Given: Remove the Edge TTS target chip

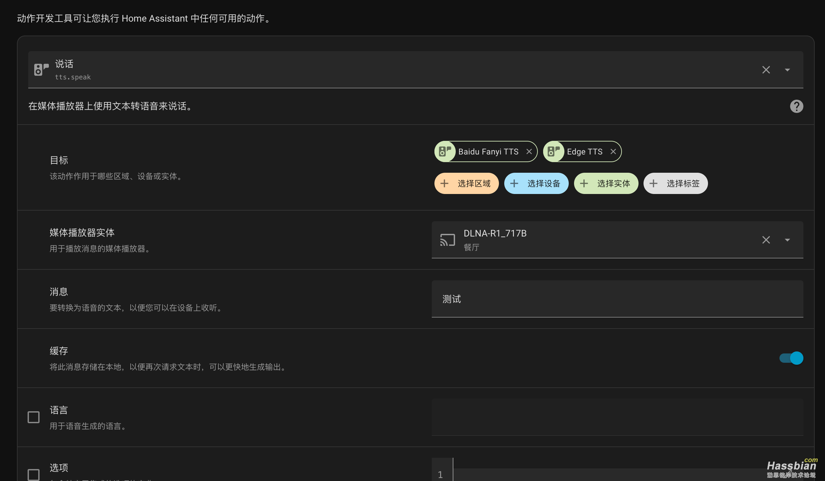Looking at the screenshot, I should click(x=613, y=151).
